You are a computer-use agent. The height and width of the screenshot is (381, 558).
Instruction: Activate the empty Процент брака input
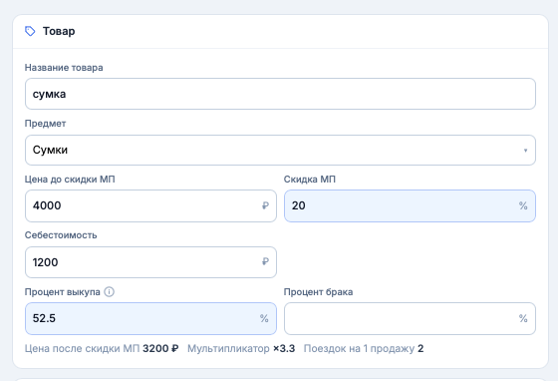[x=410, y=318]
